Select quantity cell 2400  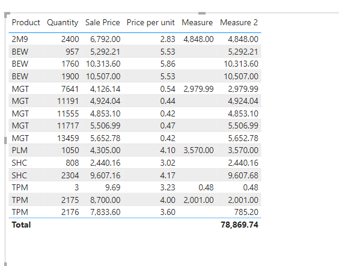point(70,39)
